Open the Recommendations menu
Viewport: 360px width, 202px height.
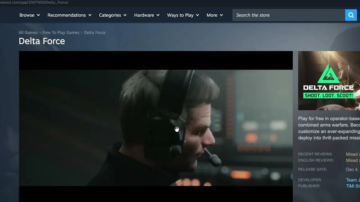(x=69, y=15)
